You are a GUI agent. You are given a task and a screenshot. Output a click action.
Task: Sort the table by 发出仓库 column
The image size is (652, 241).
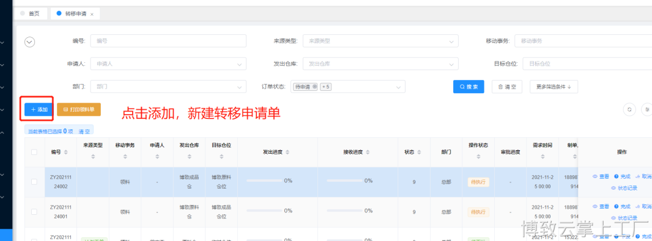point(189,157)
